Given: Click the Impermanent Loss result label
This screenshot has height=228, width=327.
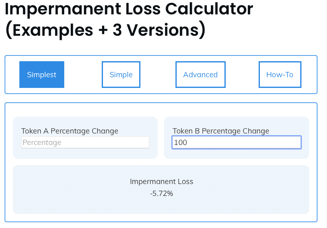Looking at the screenshot, I should (161, 182).
